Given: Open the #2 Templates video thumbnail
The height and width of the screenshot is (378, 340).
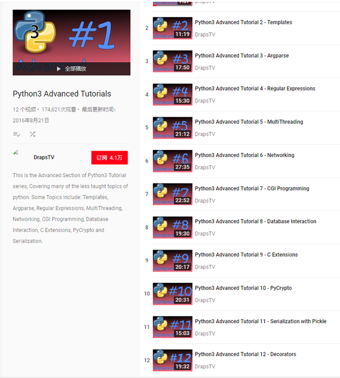Looking at the screenshot, I should pos(173,28).
